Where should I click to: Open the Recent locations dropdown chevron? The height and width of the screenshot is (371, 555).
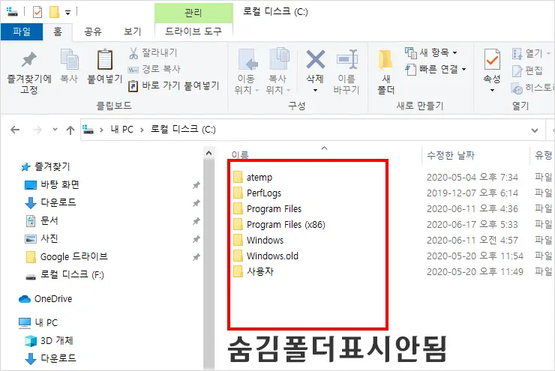coord(55,130)
